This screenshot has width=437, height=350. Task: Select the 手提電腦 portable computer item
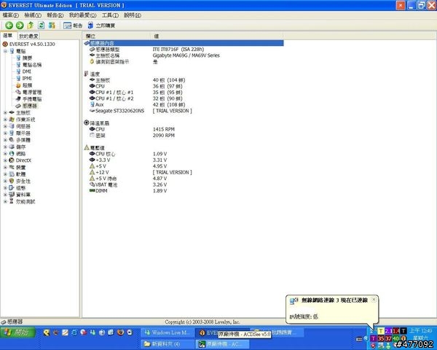click(32, 99)
